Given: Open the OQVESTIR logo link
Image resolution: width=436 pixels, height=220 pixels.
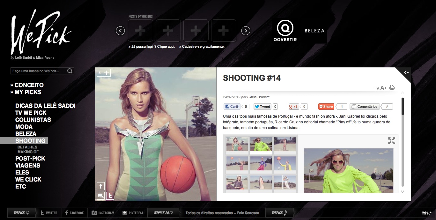Looking at the screenshot, I should [x=285, y=31].
